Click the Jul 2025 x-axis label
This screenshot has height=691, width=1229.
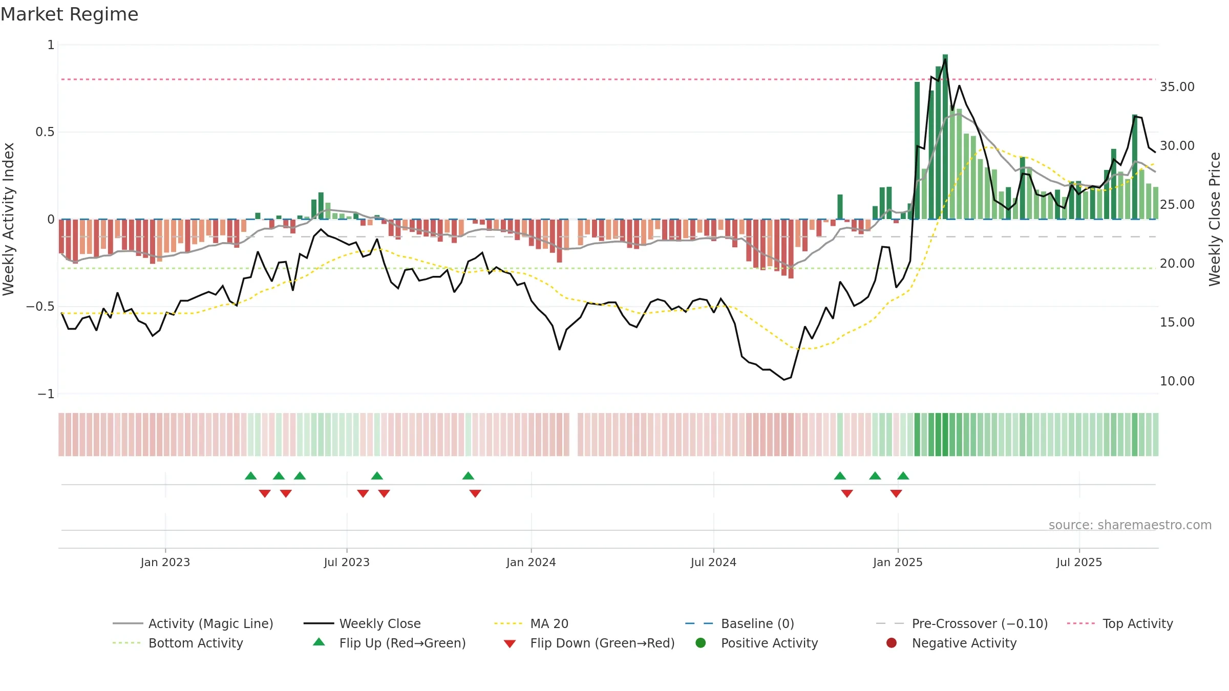click(1079, 562)
